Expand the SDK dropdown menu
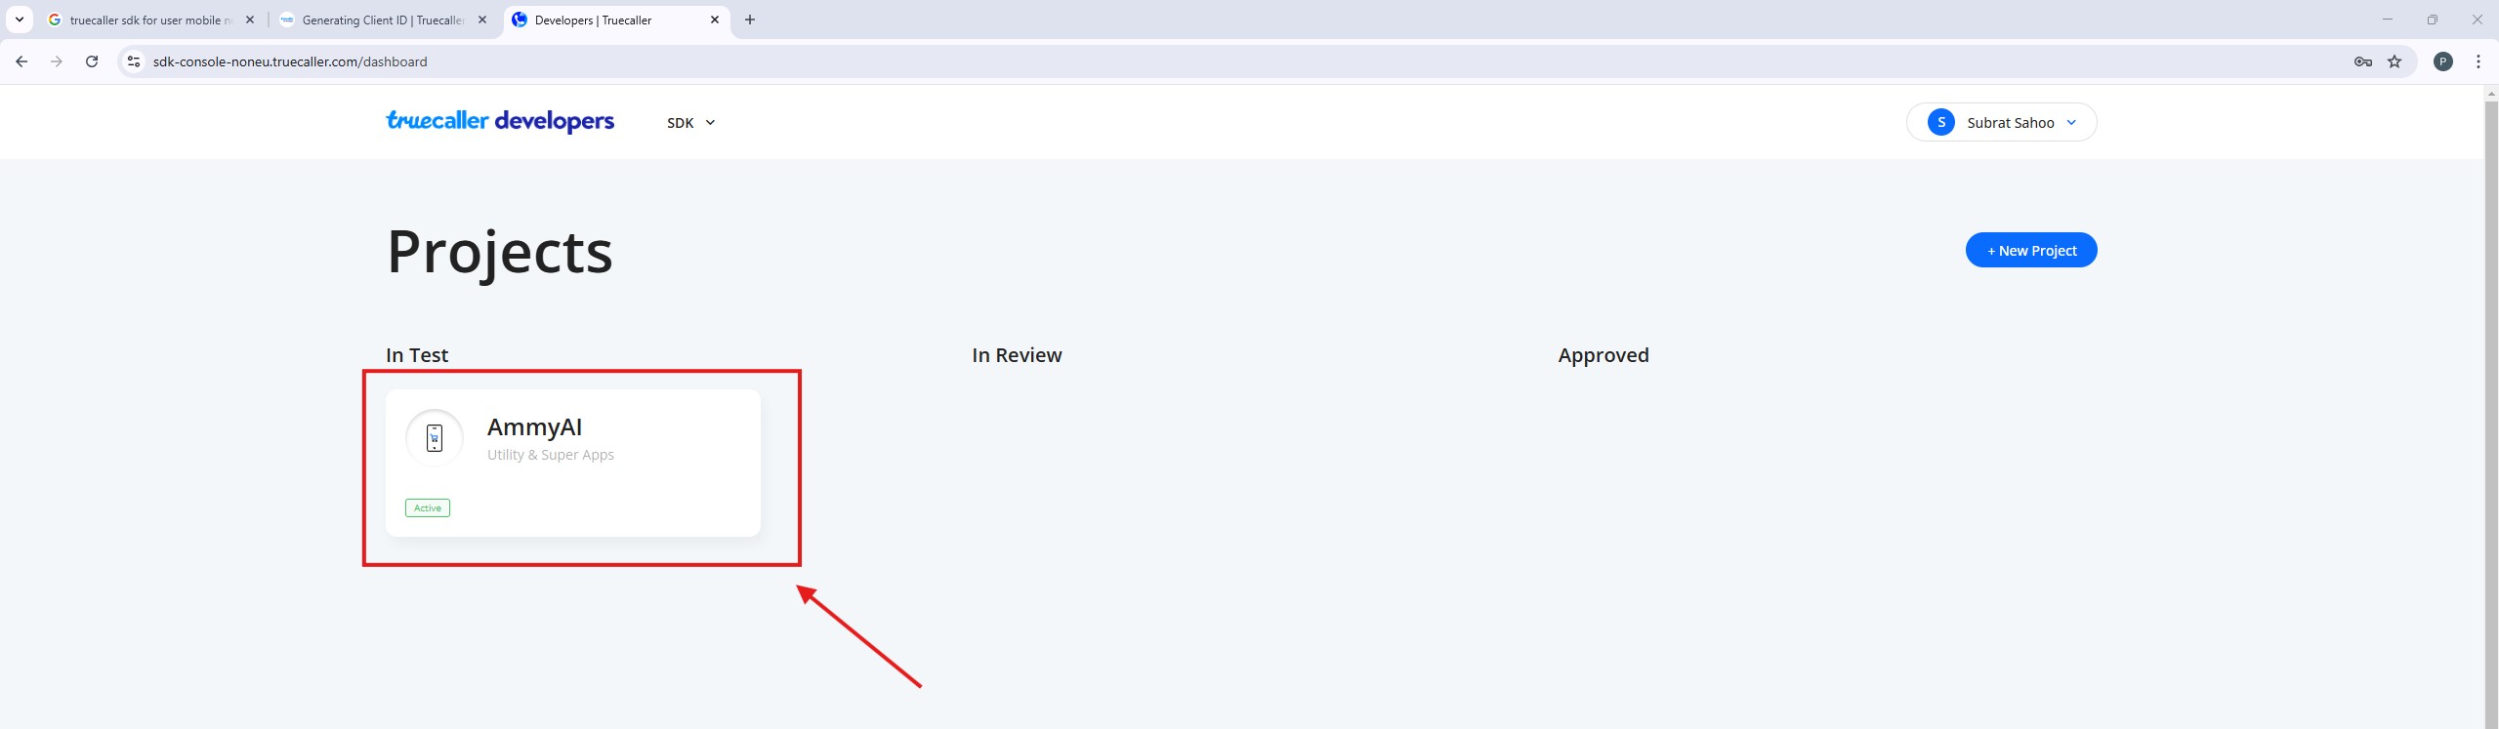2499x729 pixels. (691, 123)
